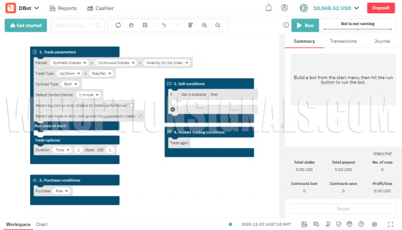Zoom in on the workspace
This screenshot has width=402, height=230.
coord(204,26)
